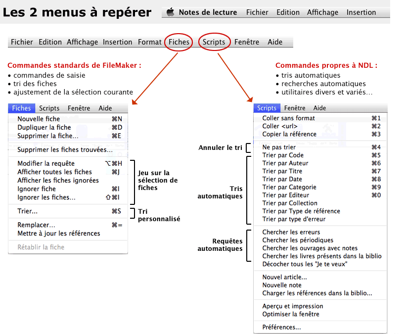Click Affichage in the middle menu bar
This screenshot has height=334, width=404.
coord(83,42)
